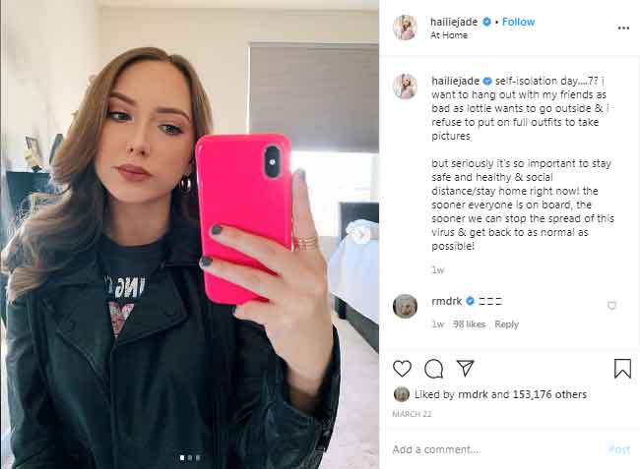Open the At Home location link
The width and height of the screenshot is (640, 469).
[x=449, y=35]
